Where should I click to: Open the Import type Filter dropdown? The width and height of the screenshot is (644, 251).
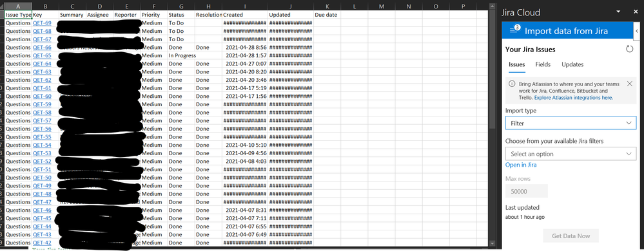click(x=571, y=123)
